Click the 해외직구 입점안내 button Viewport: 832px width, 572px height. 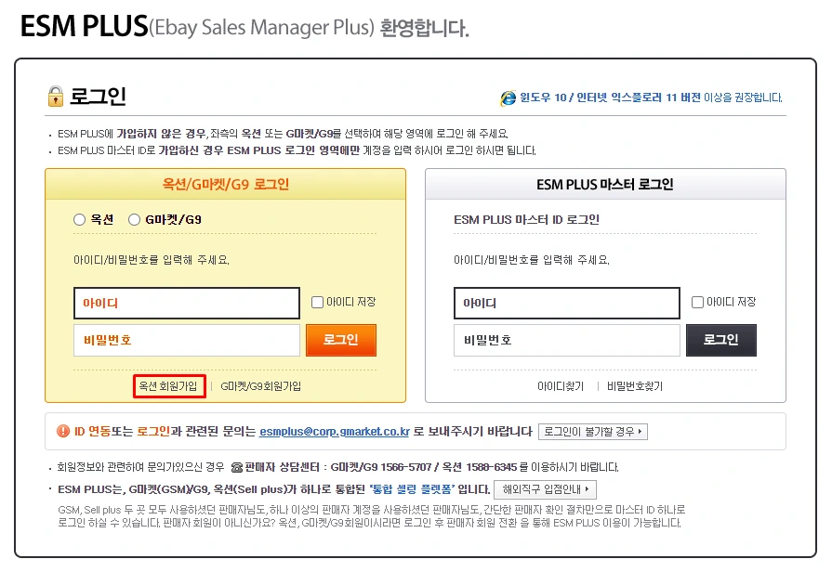(545, 489)
